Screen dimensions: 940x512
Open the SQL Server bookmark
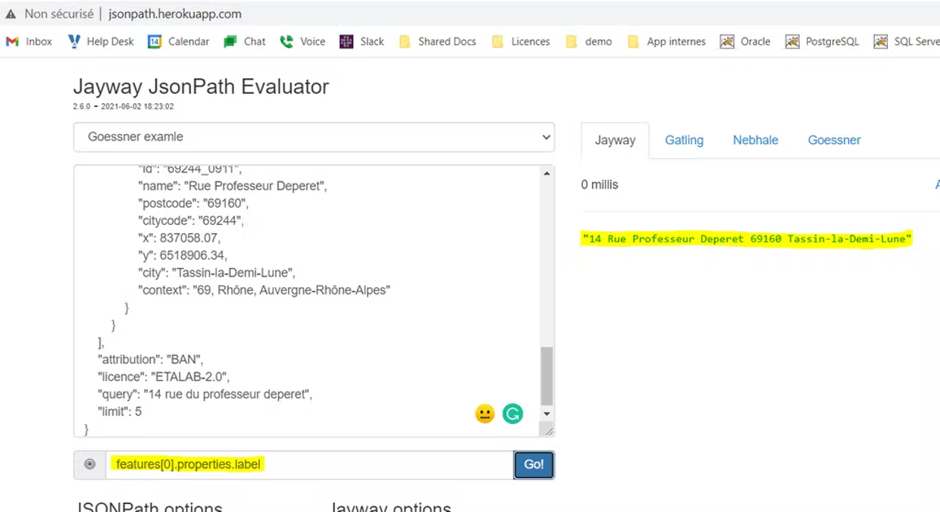coord(907,42)
